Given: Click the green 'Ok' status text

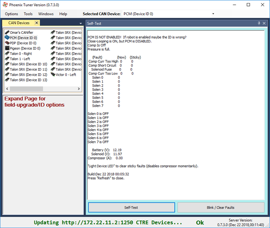Looking at the screenshot, I should coord(200,222).
